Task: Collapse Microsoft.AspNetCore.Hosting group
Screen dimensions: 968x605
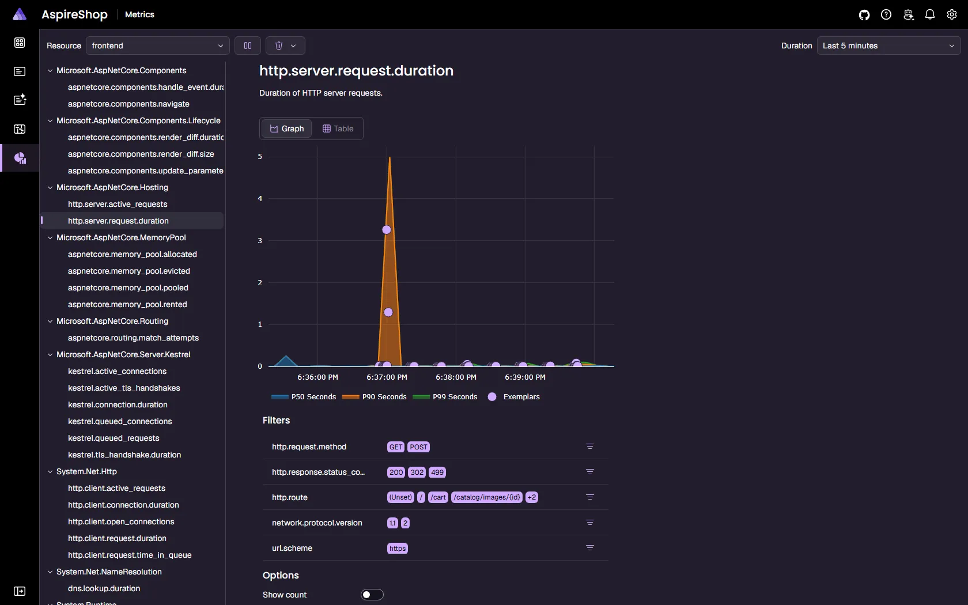Action: click(50, 187)
